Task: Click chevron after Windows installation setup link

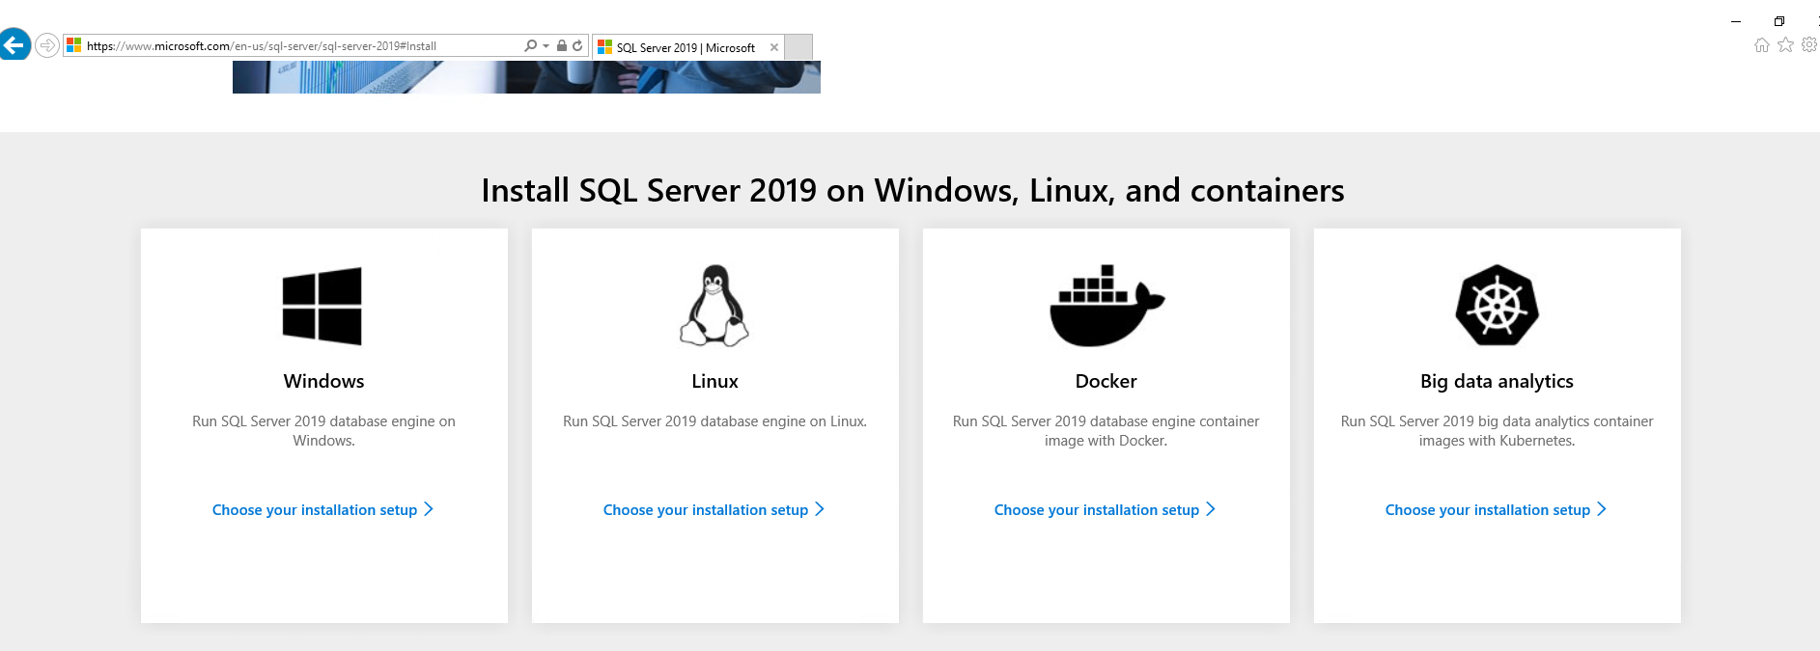Action: coord(429,509)
